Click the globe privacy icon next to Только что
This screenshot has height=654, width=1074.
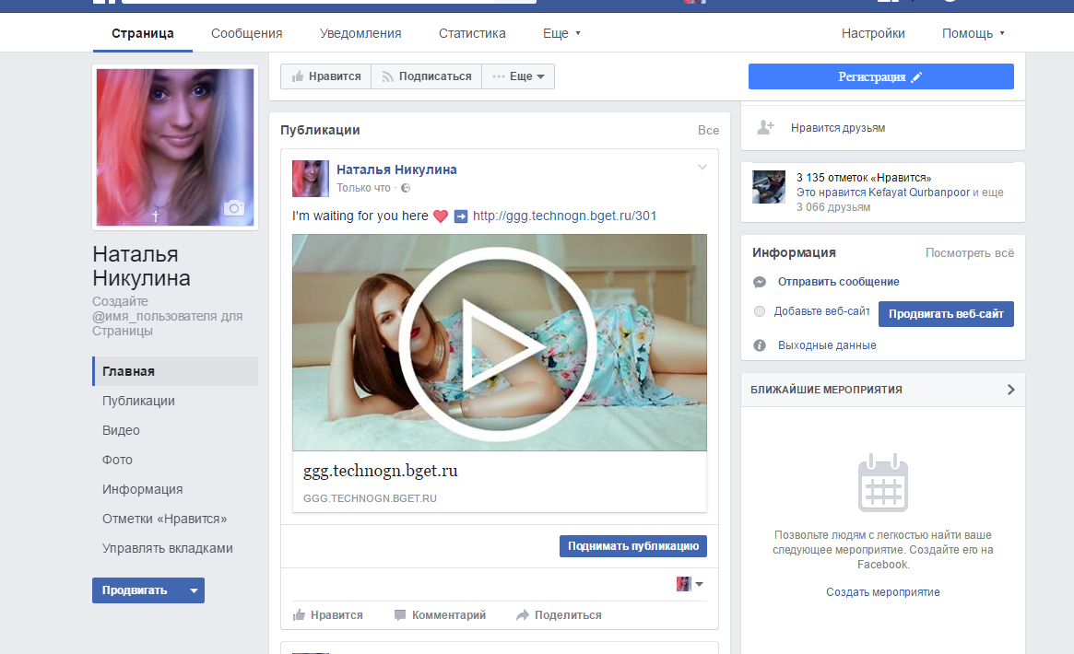(x=406, y=188)
